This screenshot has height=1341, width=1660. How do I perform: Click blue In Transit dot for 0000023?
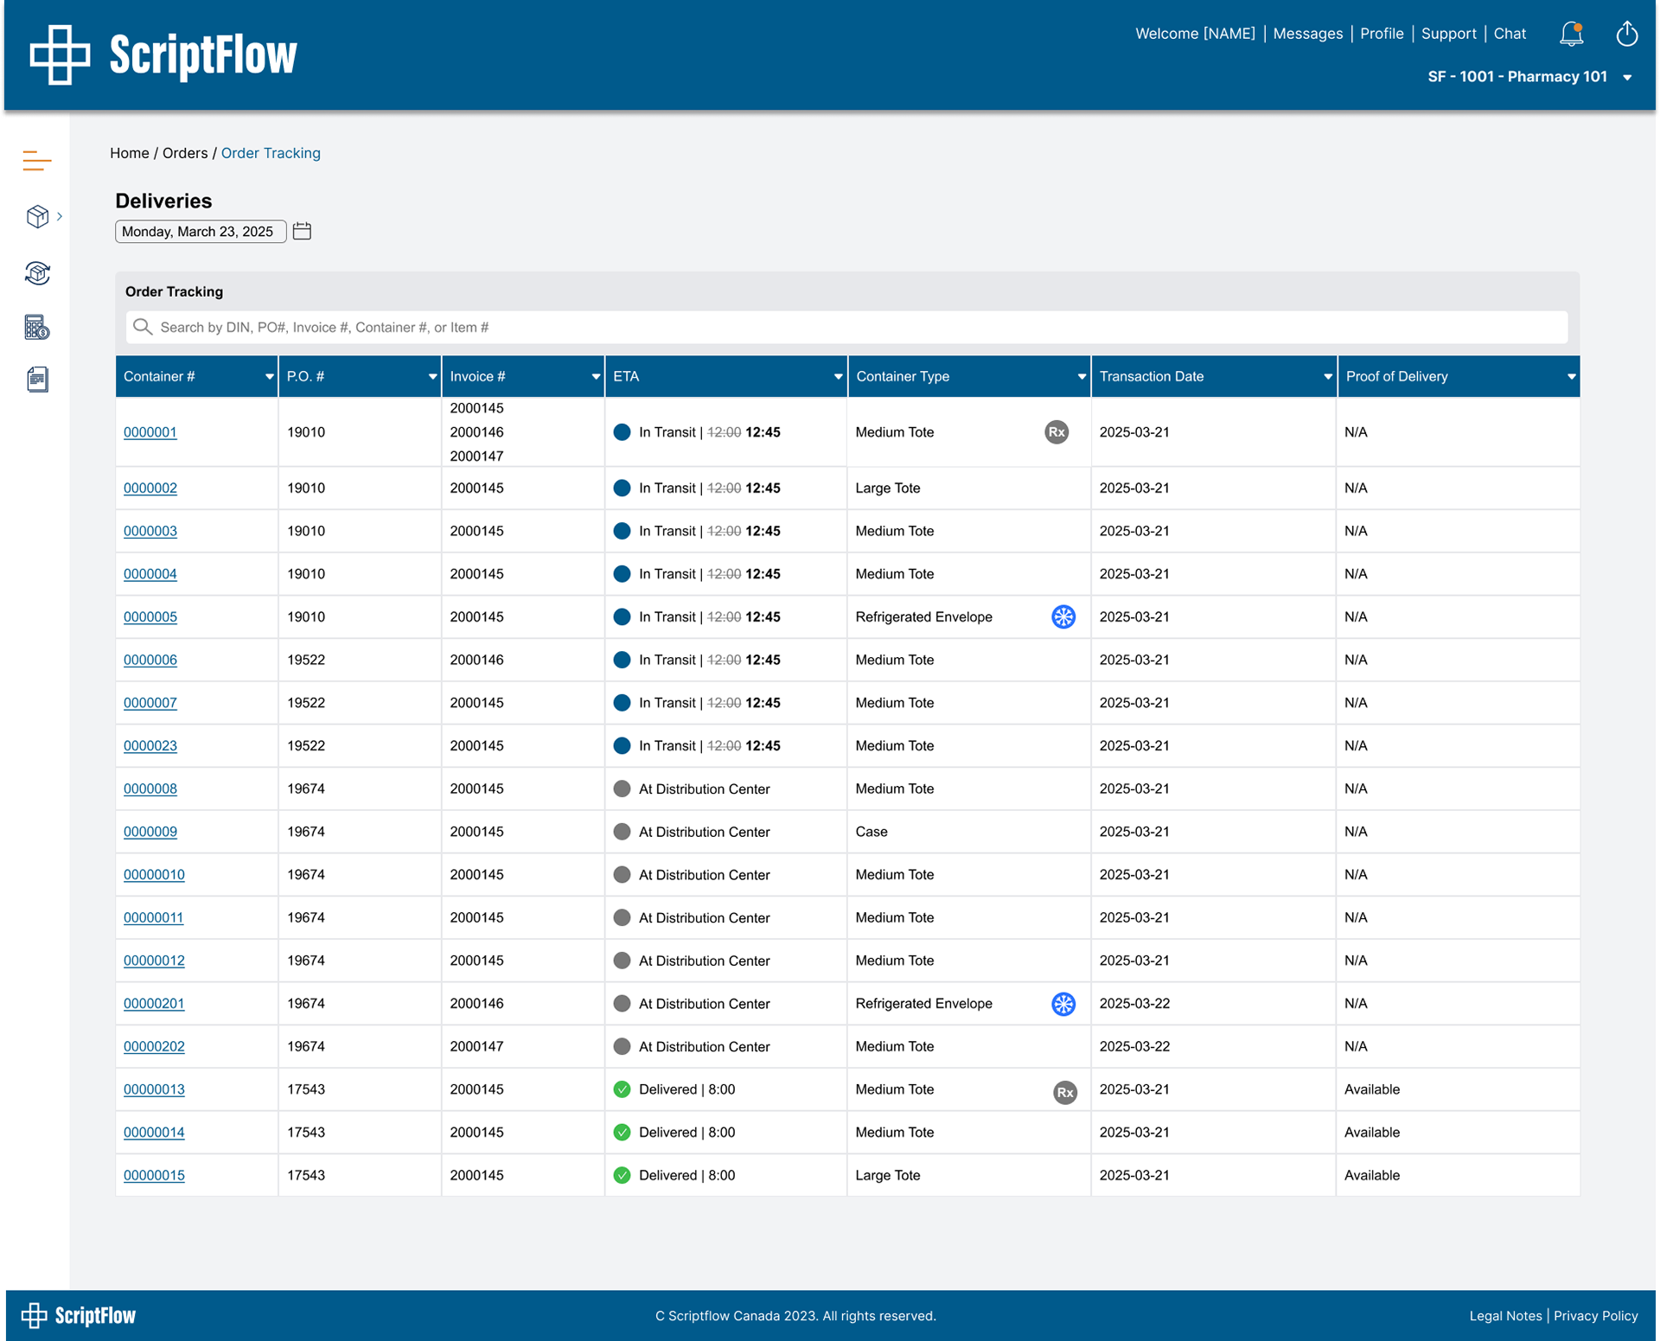622,745
